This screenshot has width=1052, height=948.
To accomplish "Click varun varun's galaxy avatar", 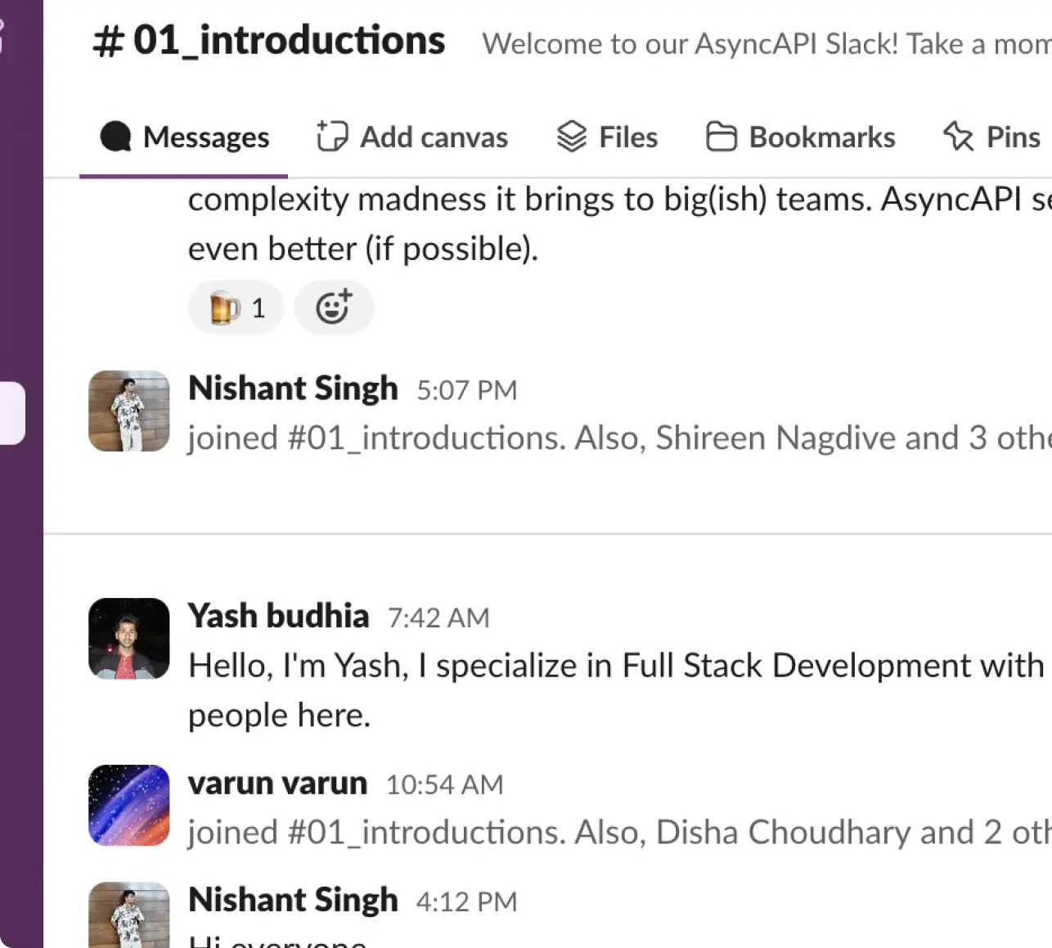I will [x=128, y=805].
